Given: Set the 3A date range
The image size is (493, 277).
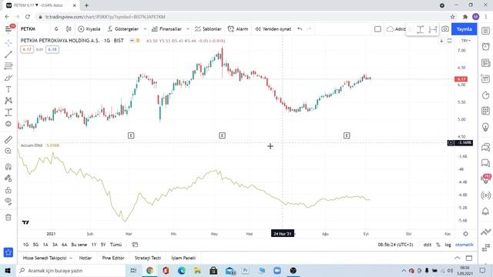Looking at the screenshot, I should coord(55,245).
